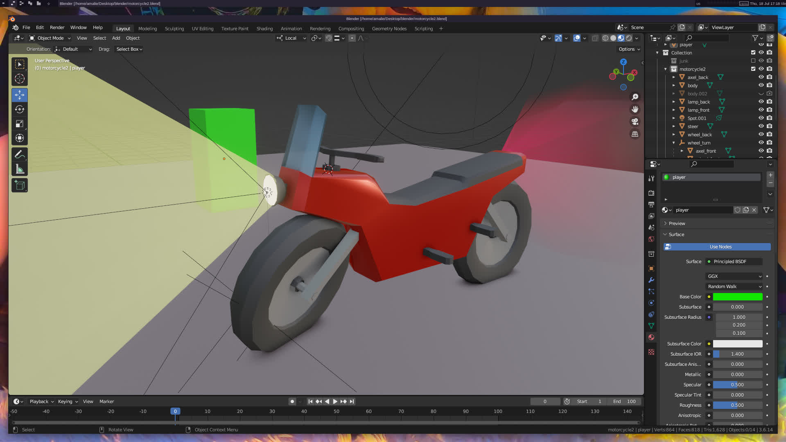Image resolution: width=786 pixels, height=442 pixels.
Task: Choose the Annotate pencil tool
Action: (19, 154)
